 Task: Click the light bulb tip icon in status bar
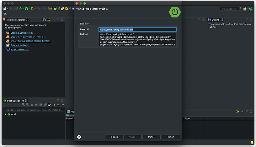252,143
